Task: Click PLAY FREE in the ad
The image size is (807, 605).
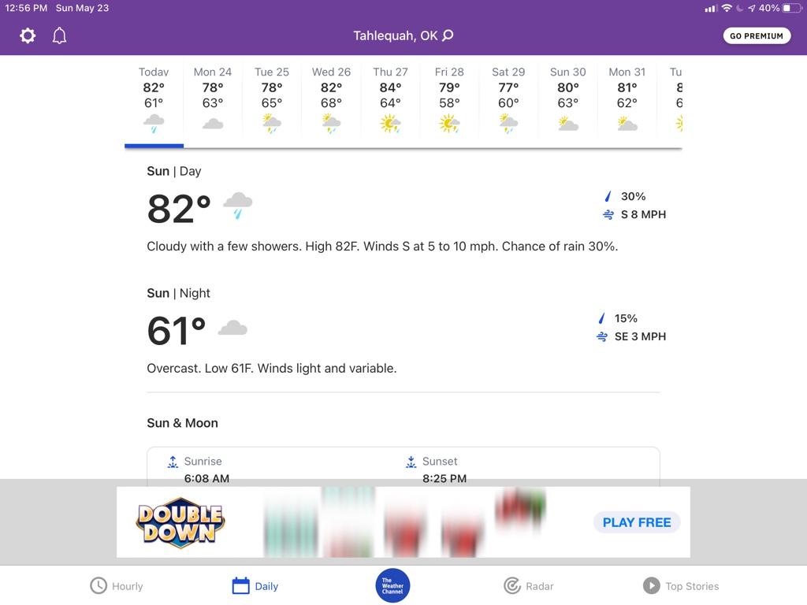Action: 637,522
